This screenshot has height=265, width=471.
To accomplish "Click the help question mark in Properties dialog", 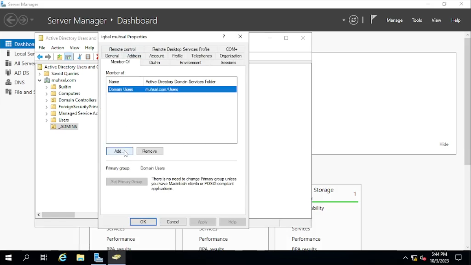I will (224, 37).
